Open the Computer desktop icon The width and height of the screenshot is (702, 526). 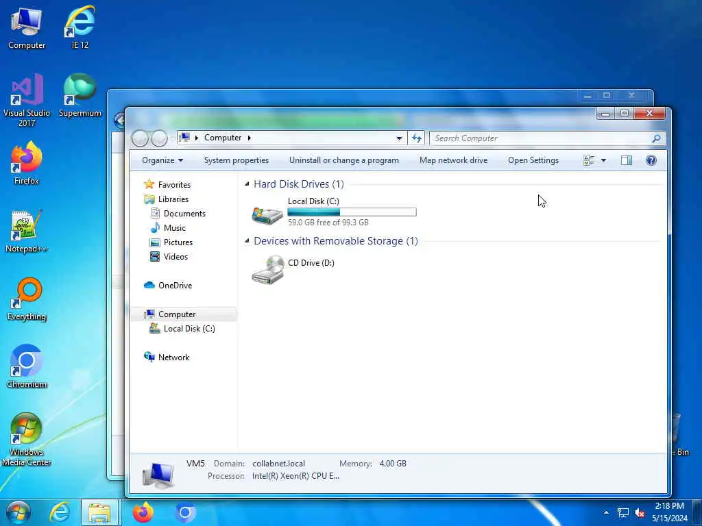point(27,27)
